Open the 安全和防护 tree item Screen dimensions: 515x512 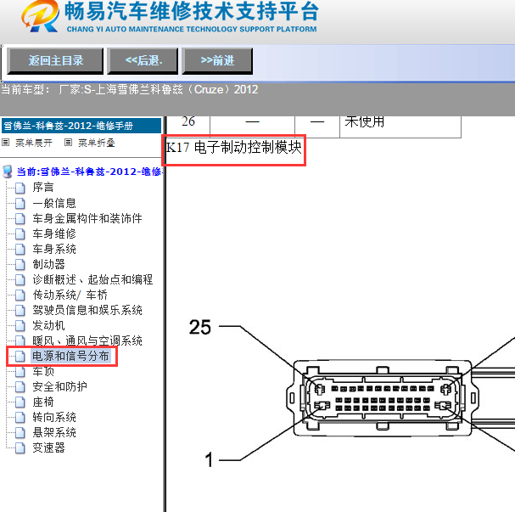coord(59,386)
